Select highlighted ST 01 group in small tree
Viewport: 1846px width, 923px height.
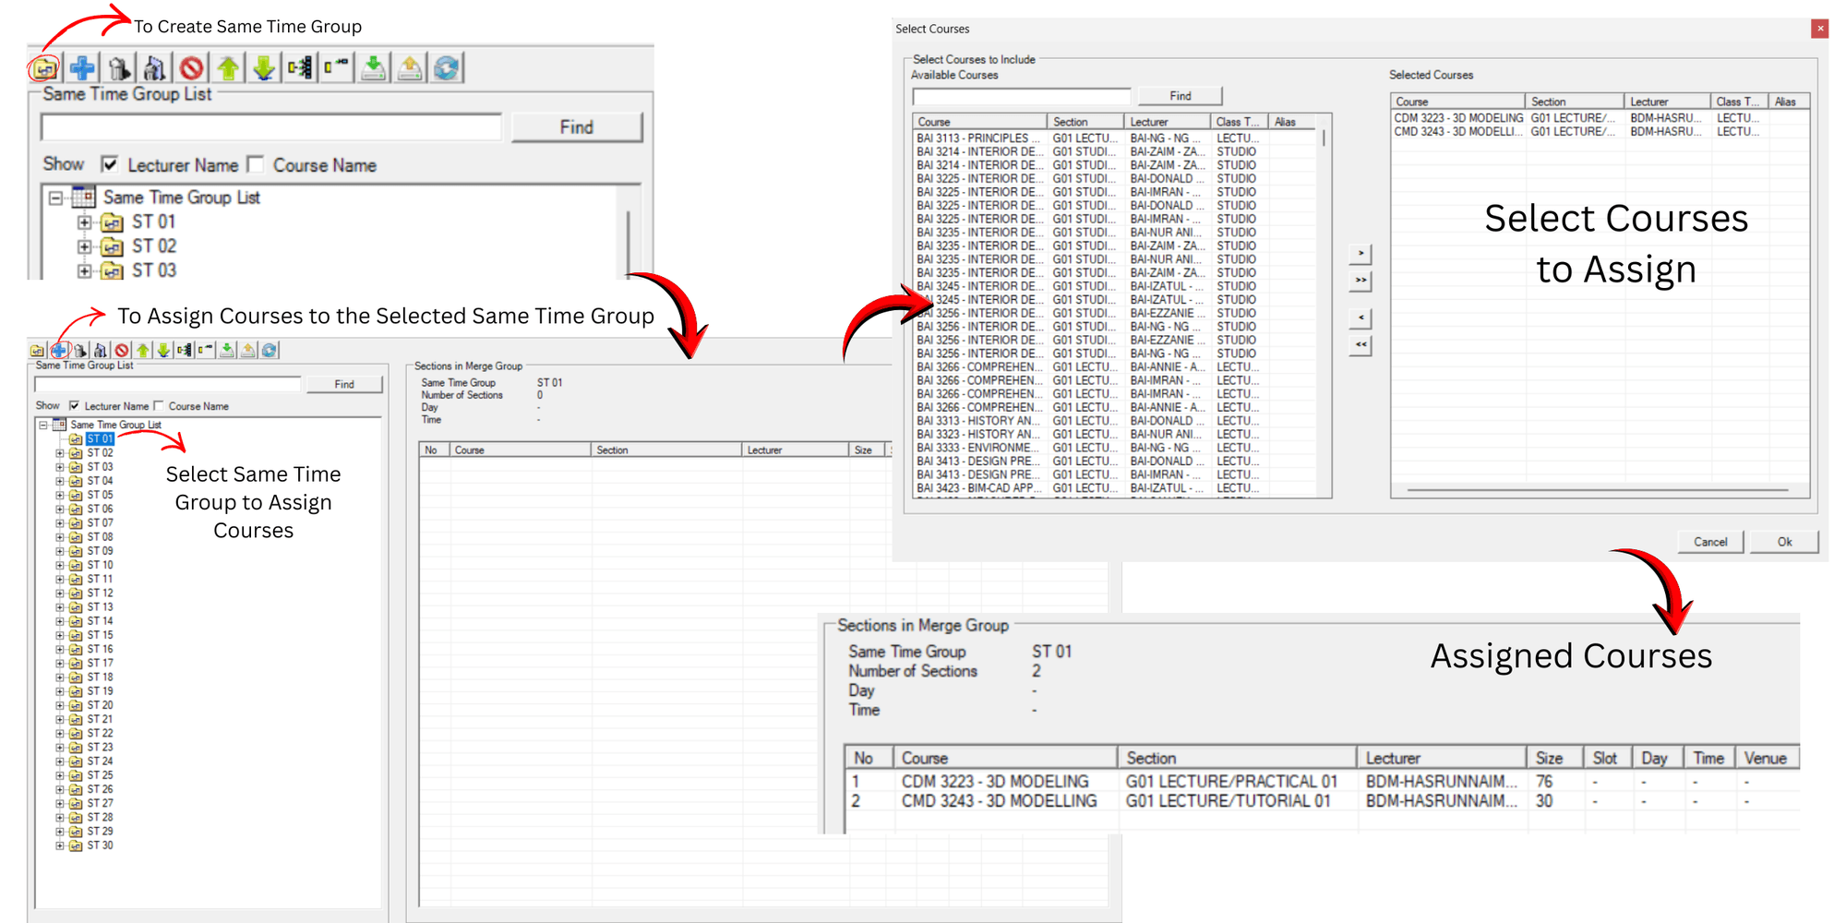[100, 439]
